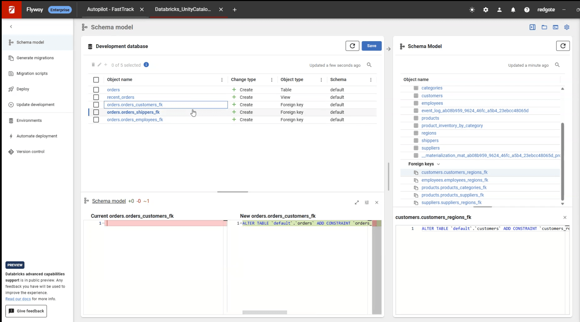Expand the diff view to fullscreen
Screen dimensions: 580x322
click(357, 203)
